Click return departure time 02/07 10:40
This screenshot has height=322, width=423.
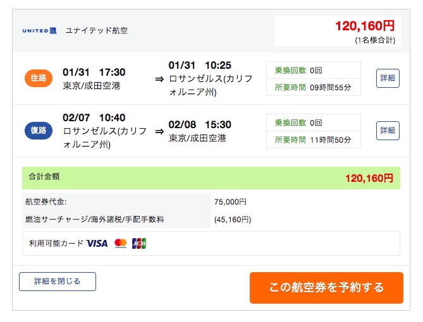pos(94,117)
